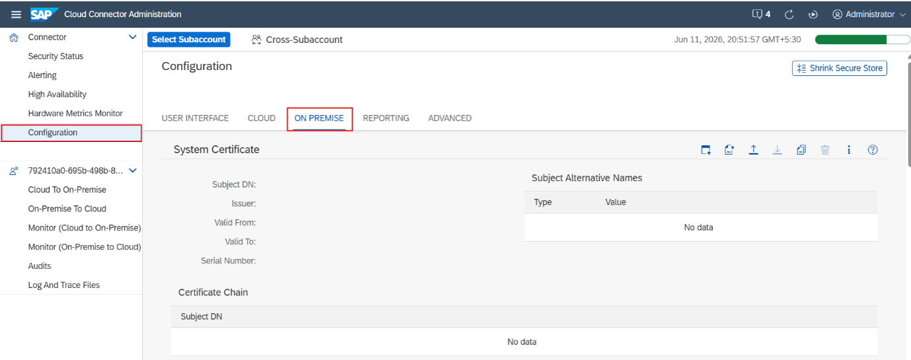Click the 792410a0-695b-498b subaccount label
The height and width of the screenshot is (360, 911).
coord(75,171)
